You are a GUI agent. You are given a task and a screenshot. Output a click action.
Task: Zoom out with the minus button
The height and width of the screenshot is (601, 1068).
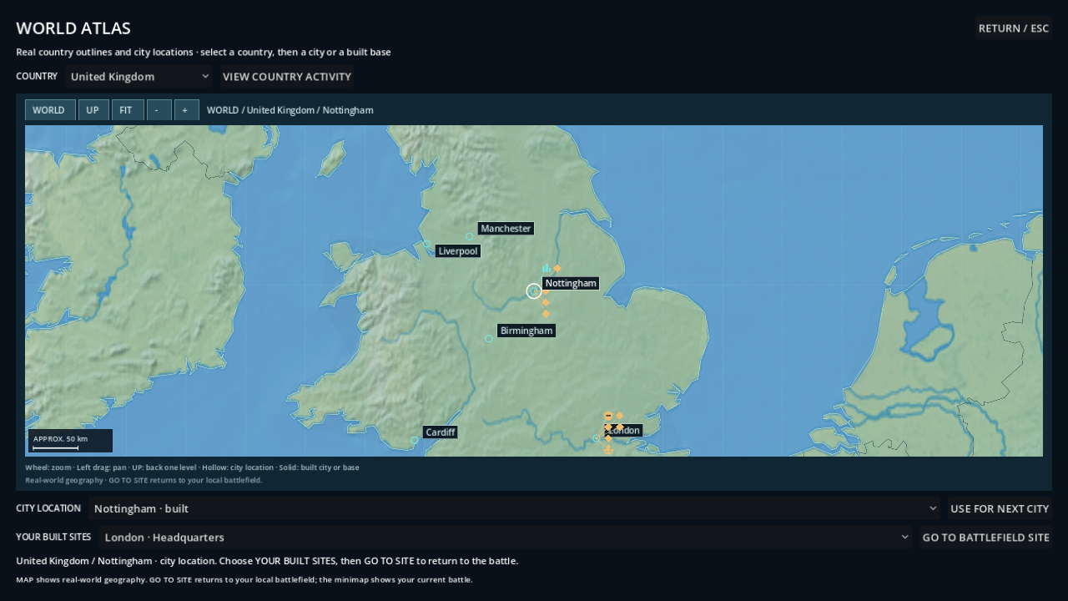coord(159,110)
